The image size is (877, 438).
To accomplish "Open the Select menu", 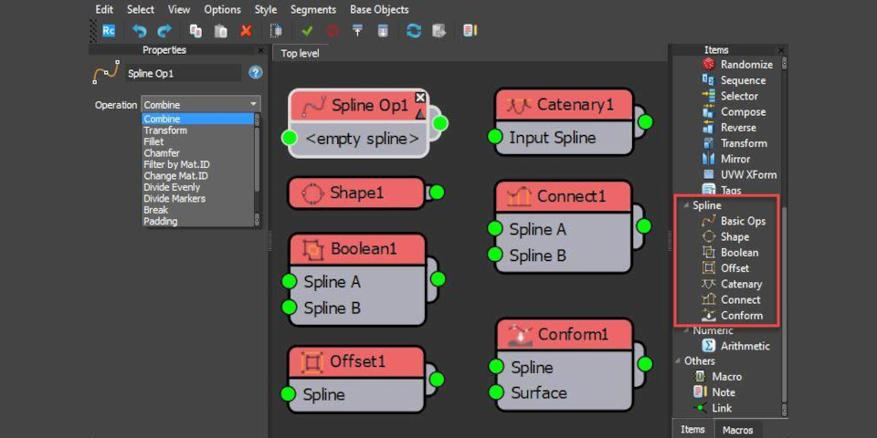I will (x=141, y=9).
